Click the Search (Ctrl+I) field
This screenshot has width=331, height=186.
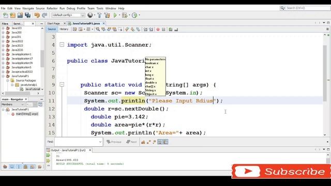point(305,8)
